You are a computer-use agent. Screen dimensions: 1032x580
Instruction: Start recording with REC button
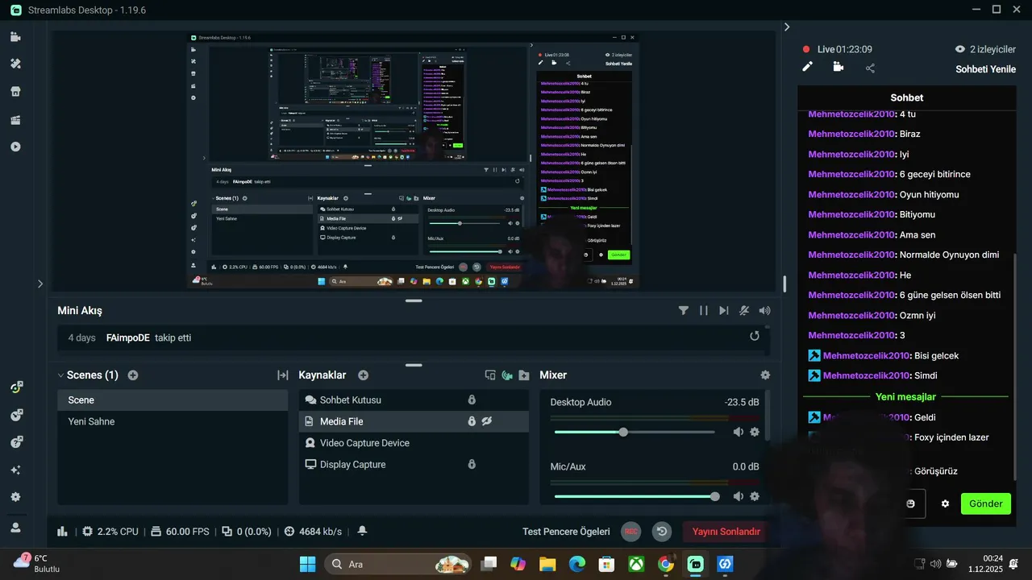click(x=631, y=532)
